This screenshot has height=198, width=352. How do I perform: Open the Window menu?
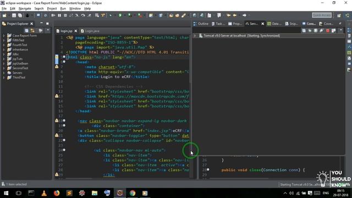click(x=75, y=9)
